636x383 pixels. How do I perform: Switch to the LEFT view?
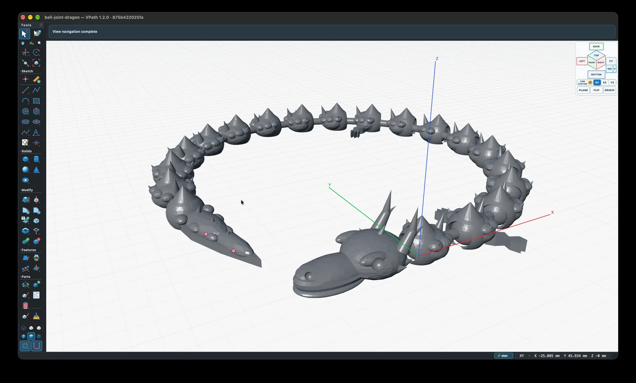tap(582, 61)
